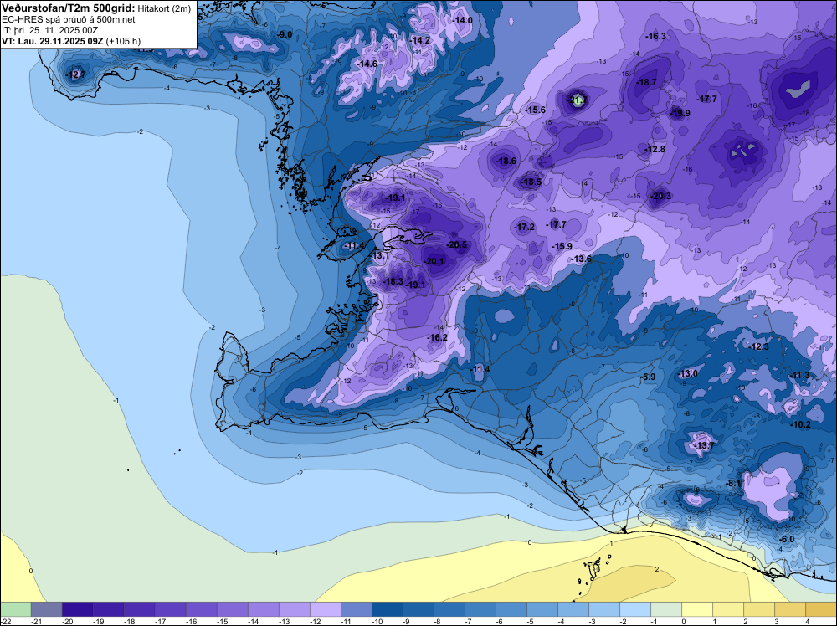Click valid time 'VT: Lau. 29.11.2025 09Z'
Screen dimensions: 837x626
[x=52, y=41]
